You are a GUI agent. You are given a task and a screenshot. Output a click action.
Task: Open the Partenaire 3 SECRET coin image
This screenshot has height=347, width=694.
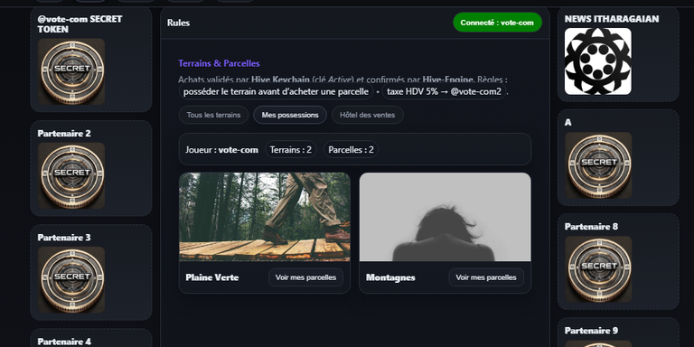pos(71,280)
